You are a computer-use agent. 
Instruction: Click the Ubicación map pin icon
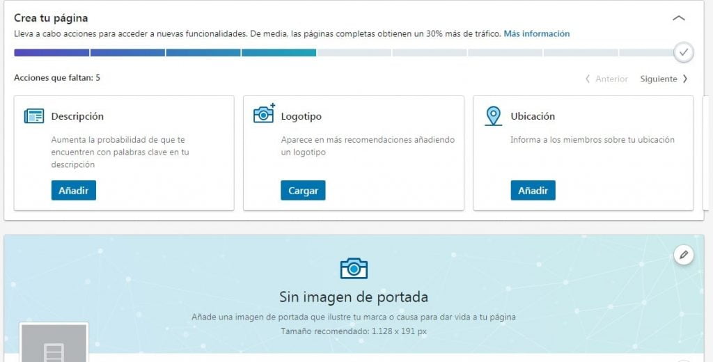pyautogui.click(x=493, y=116)
